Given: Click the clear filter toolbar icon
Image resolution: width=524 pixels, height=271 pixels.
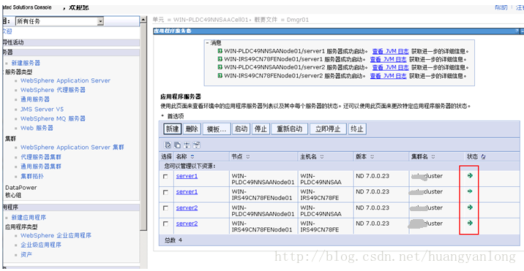Looking at the screenshot, I should tap(197, 145).
